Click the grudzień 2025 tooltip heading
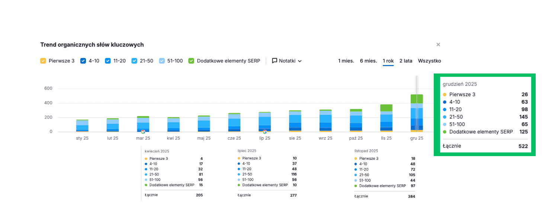 (x=460, y=84)
